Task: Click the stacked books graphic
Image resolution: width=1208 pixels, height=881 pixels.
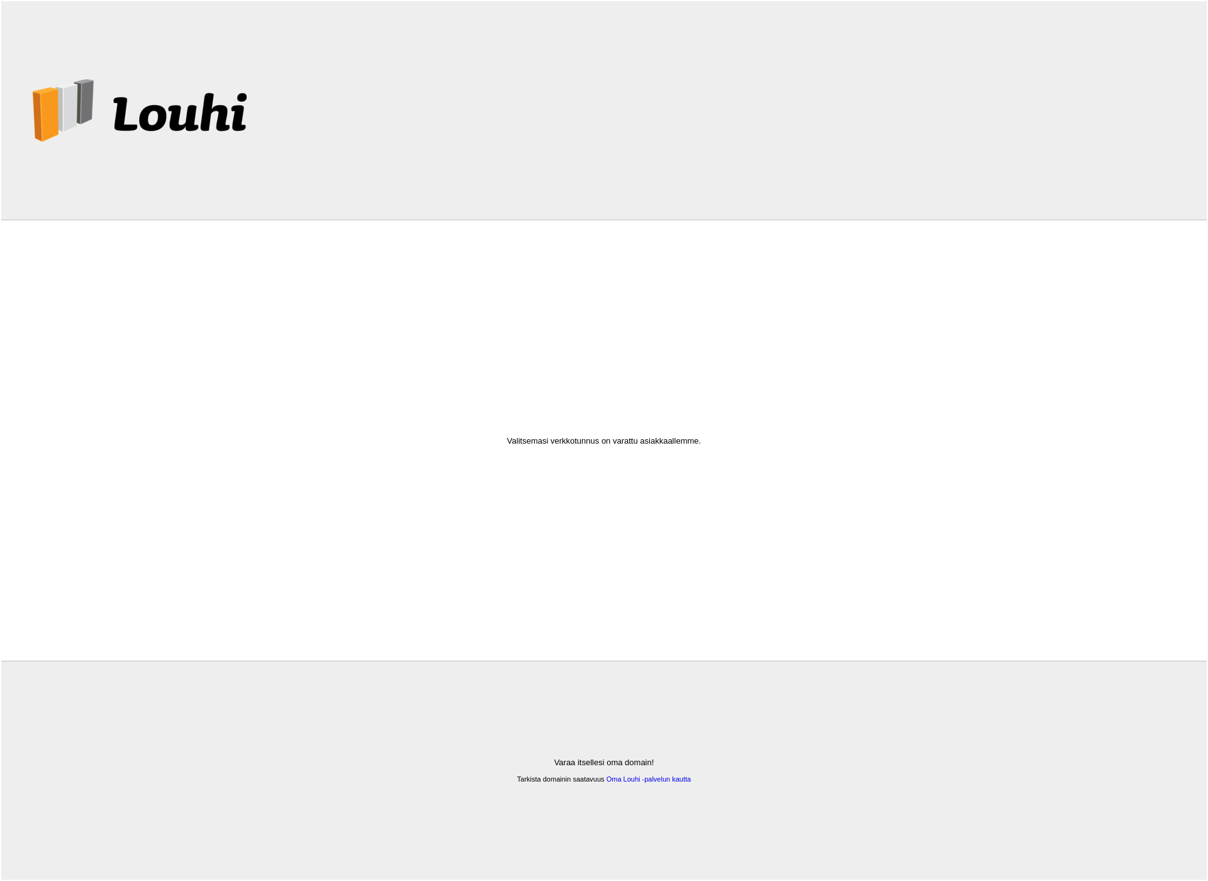Action: (63, 109)
